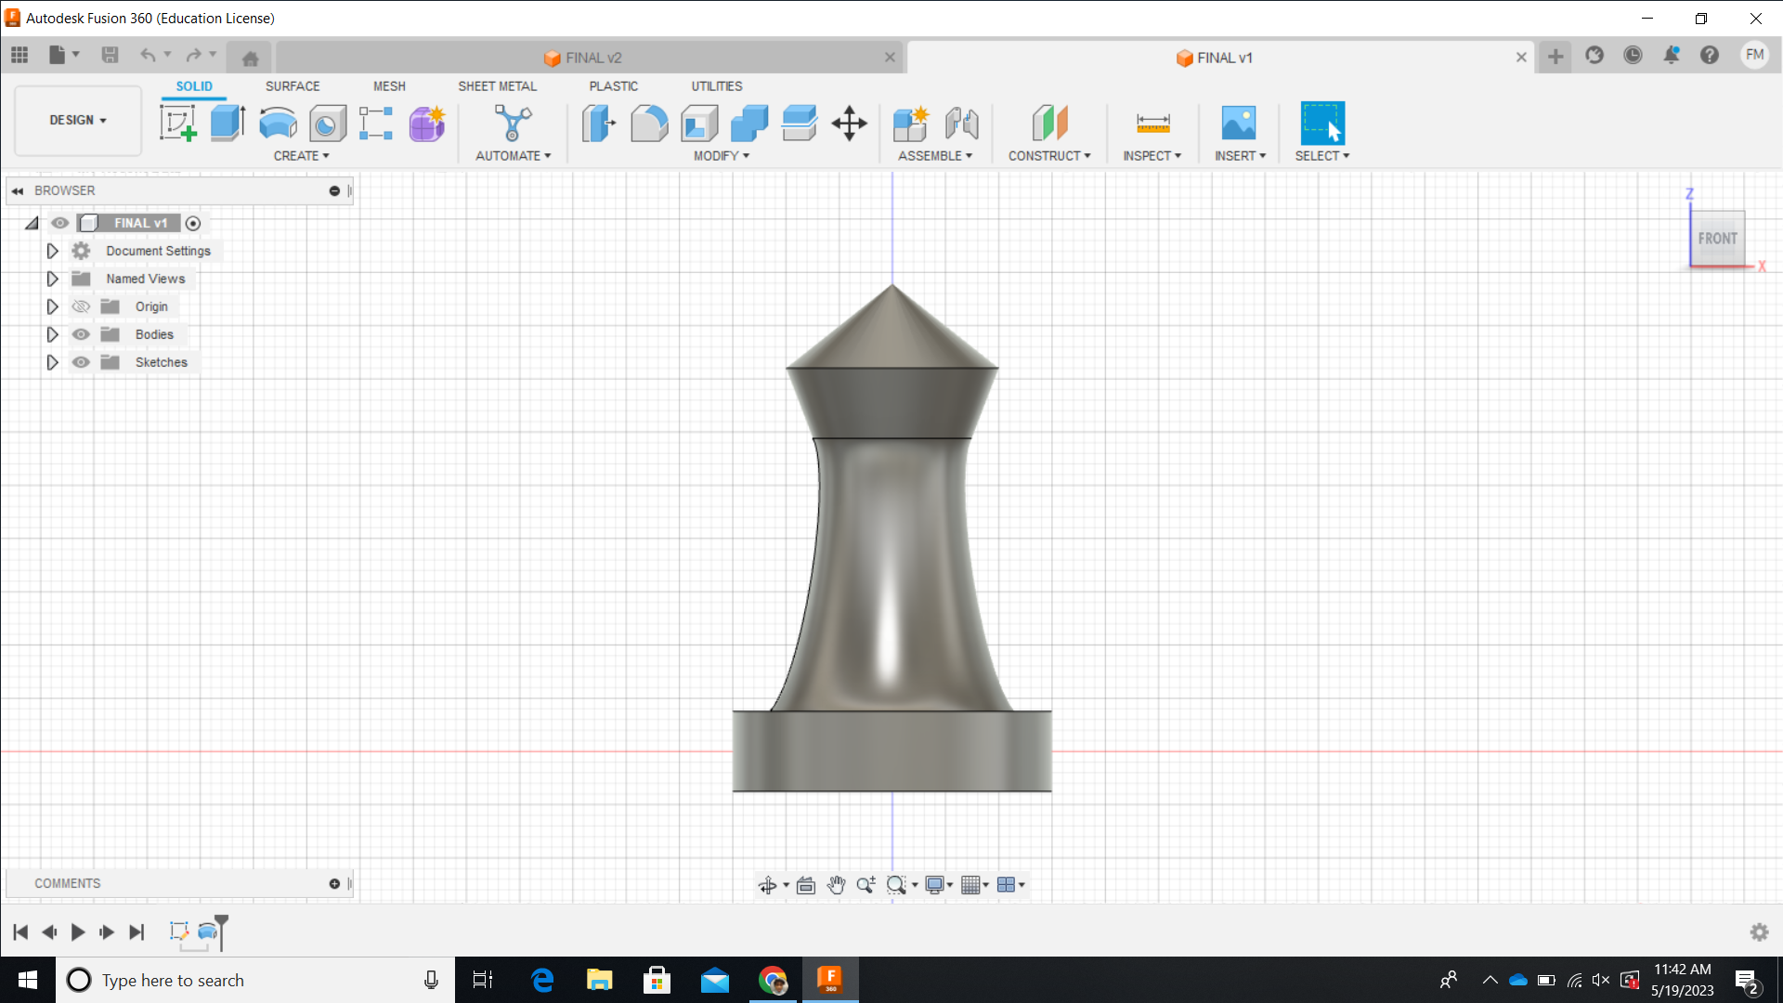Toggle visibility of the Sketches folder

click(81, 362)
